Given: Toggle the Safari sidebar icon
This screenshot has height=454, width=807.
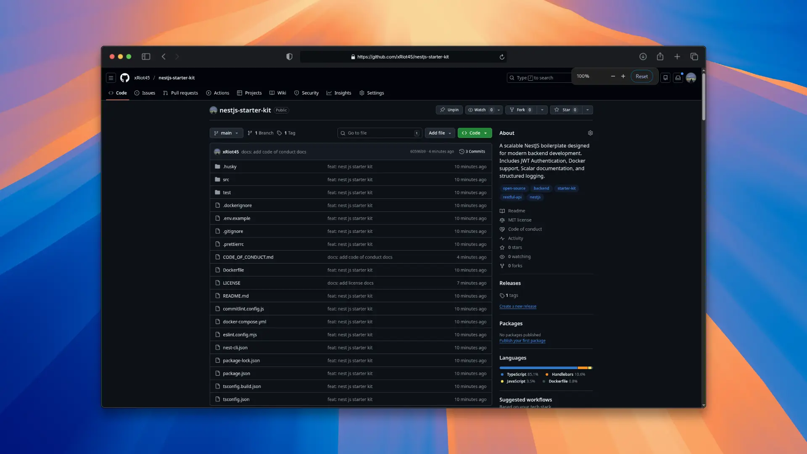Looking at the screenshot, I should [x=146, y=57].
